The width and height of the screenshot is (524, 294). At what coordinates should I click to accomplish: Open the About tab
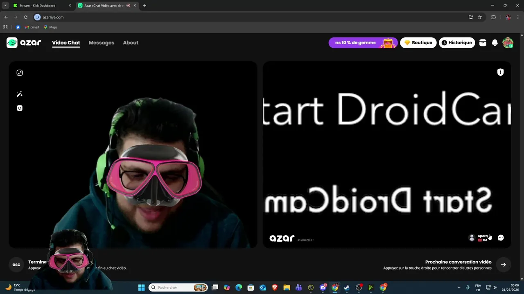[131, 42]
